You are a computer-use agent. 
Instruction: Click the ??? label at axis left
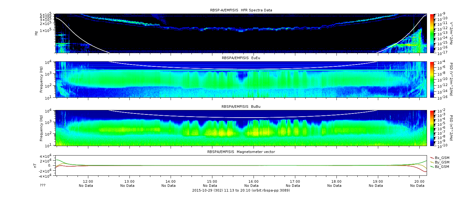point(43,186)
